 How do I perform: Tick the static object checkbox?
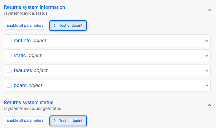(x=9, y=55)
